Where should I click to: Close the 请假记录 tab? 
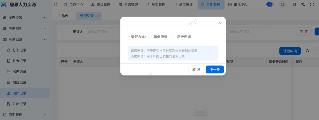[x=98, y=16]
